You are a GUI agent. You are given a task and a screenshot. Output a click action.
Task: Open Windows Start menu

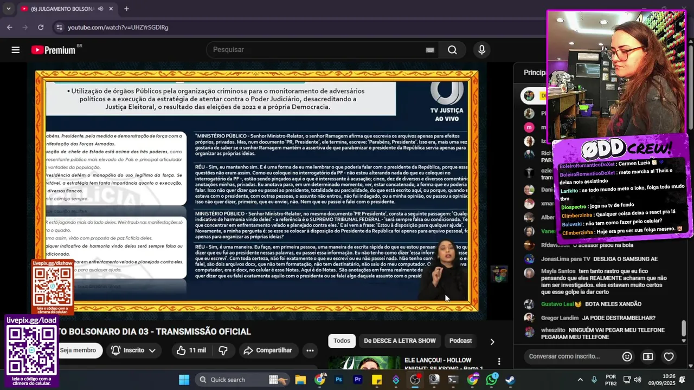coord(184,380)
